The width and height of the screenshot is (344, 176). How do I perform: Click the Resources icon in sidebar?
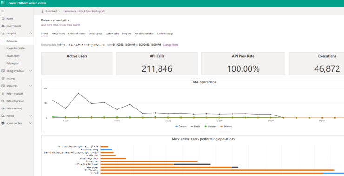coord(3,86)
